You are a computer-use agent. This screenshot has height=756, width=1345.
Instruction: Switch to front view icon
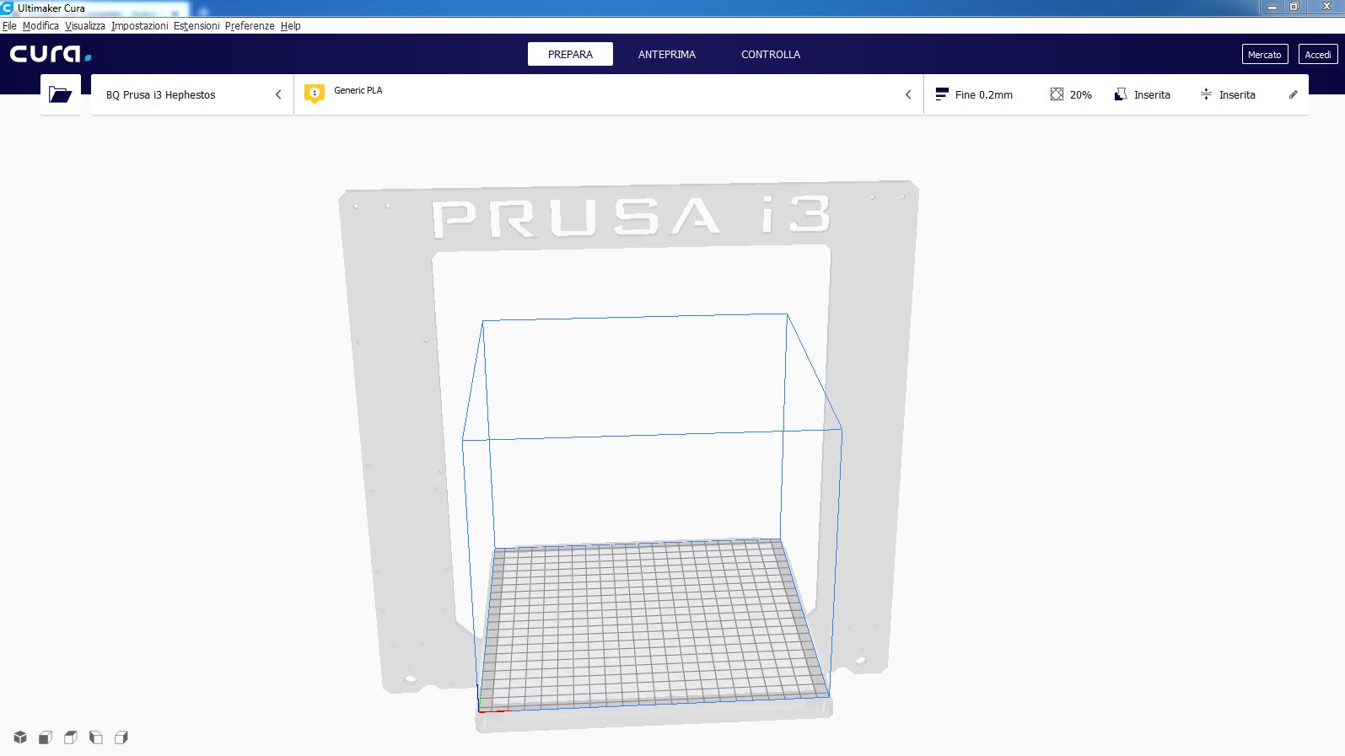click(46, 737)
